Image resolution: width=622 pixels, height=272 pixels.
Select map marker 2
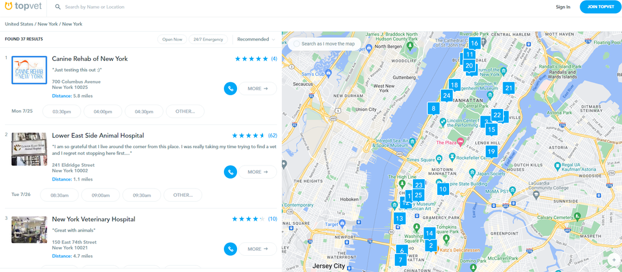click(431, 245)
